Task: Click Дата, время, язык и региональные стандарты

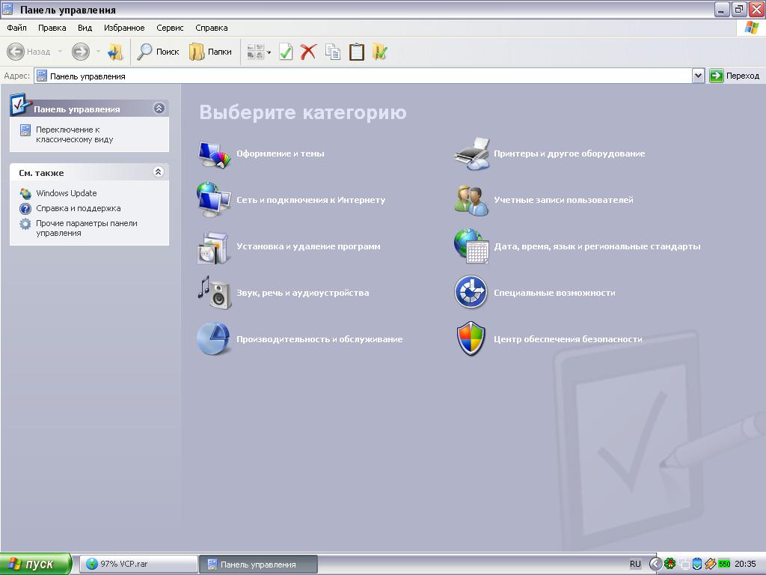Action: point(598,246)
